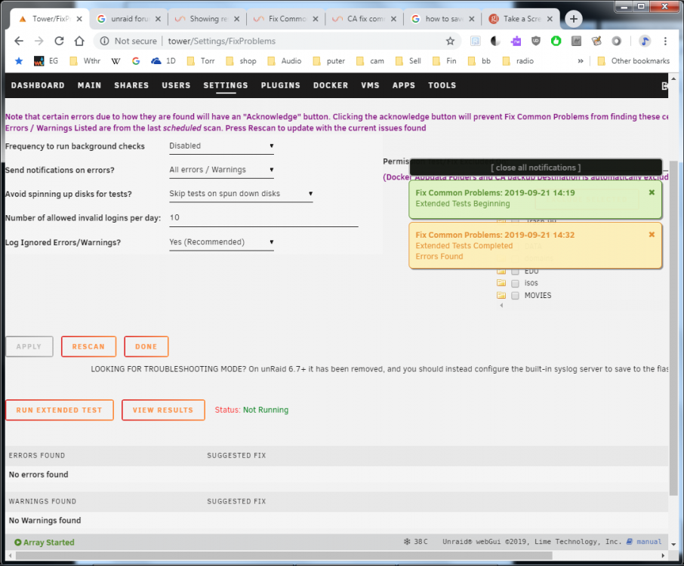This screenshot has width=684, height=566.
Task: Click the DONE button
Action: (x=146, y=346)
